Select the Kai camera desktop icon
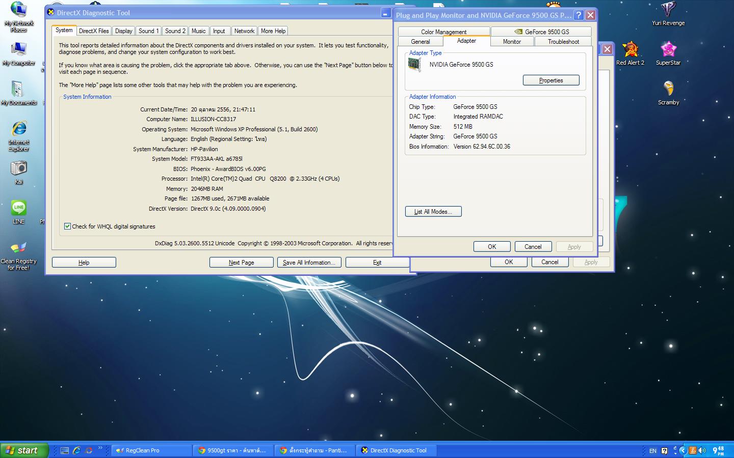 point(19,173)
